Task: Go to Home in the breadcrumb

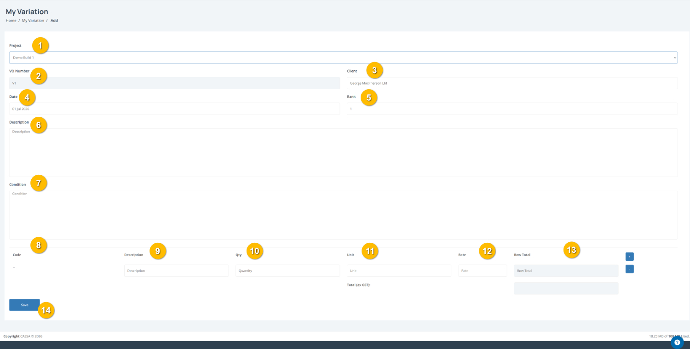Action: (11, 21)
